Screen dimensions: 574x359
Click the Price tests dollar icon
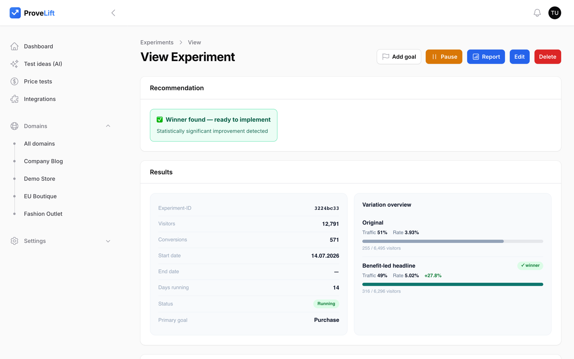tap(14, 81)
